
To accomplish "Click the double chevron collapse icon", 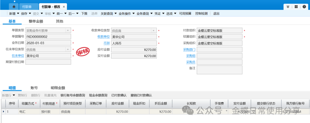I will pyautogui.click(x=288, y=7).
